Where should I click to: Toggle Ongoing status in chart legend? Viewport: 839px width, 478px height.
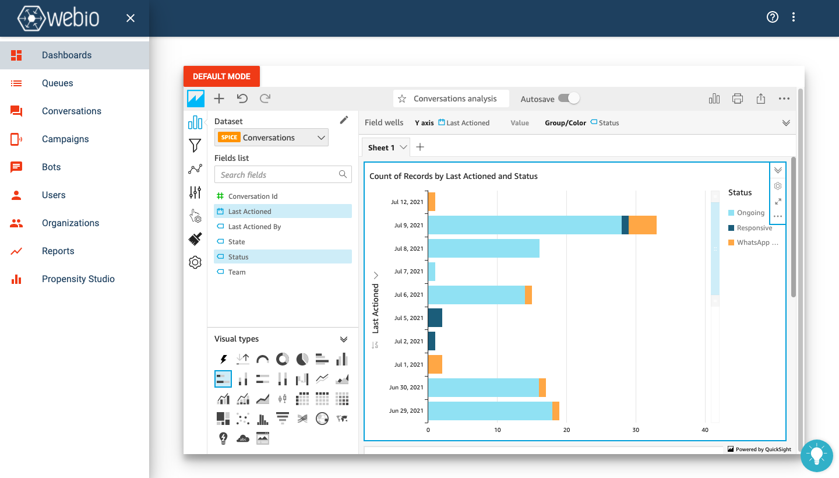tap(750, 213)
